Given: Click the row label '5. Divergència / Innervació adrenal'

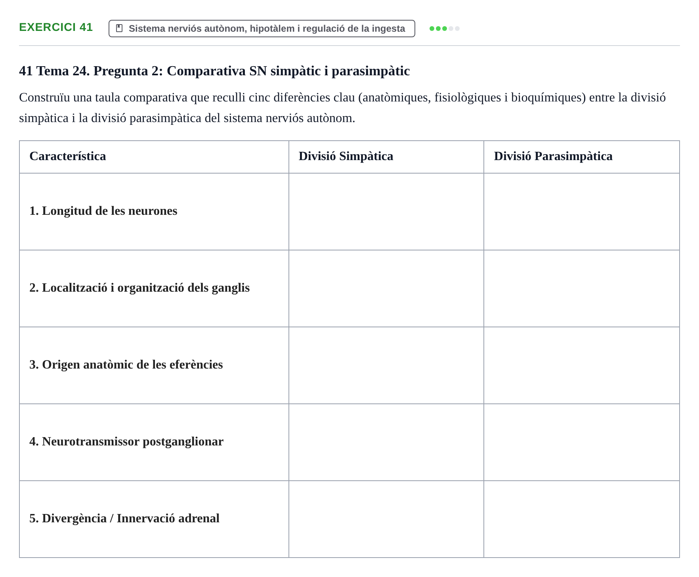Looking at the screenshot, I should [124, 518].
